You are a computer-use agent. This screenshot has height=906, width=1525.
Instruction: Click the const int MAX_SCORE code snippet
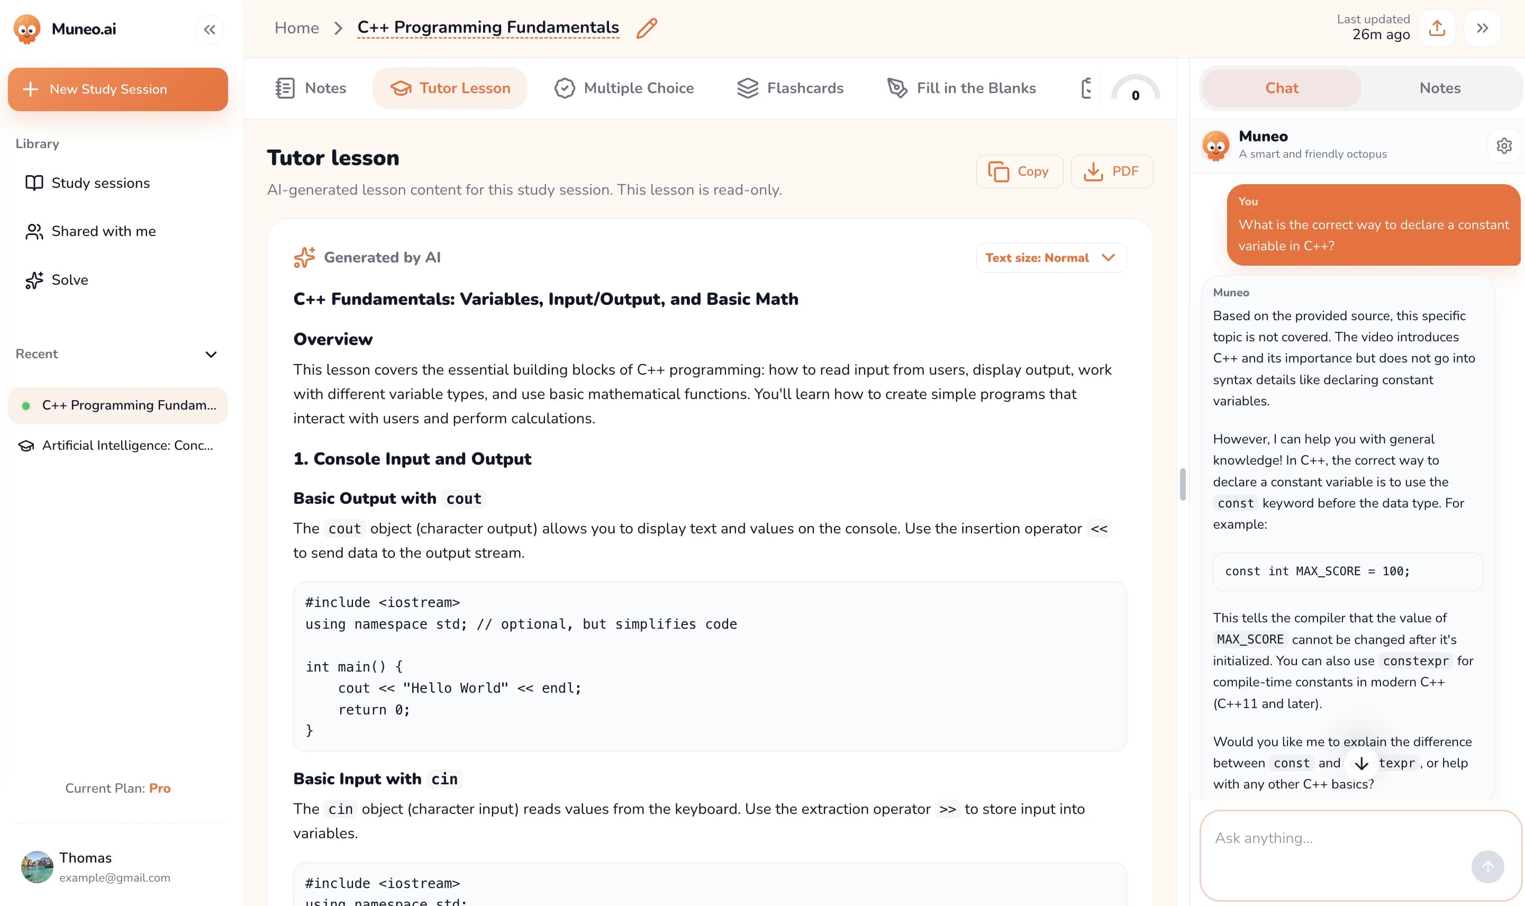pos(1348,572)
